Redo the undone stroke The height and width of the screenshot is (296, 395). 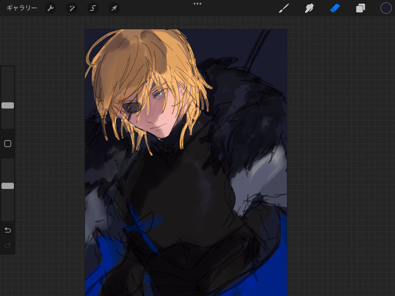(x=8, y=245)
